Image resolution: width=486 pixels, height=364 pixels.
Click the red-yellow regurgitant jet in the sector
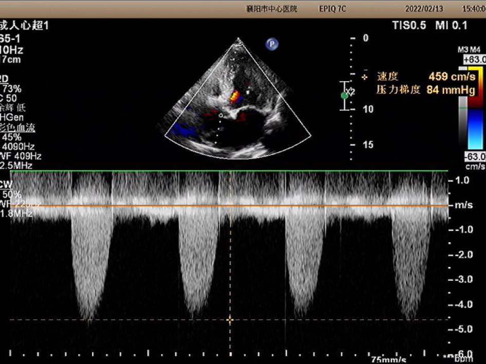[x=235, y=96]
